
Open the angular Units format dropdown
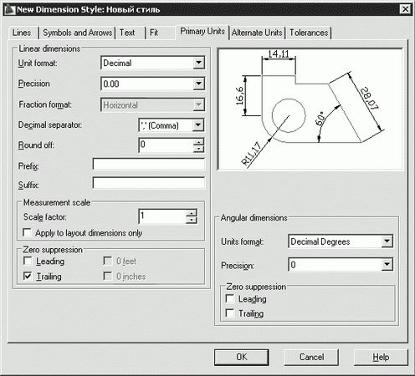(x=387, y=241)
